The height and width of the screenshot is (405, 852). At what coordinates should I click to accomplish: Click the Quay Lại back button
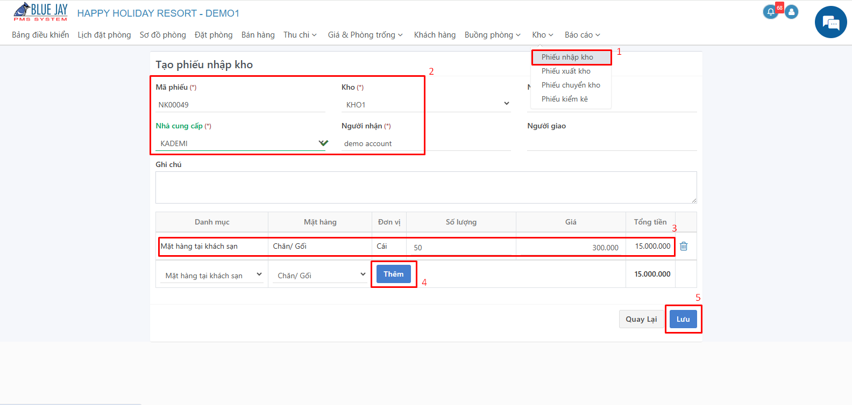641,319
